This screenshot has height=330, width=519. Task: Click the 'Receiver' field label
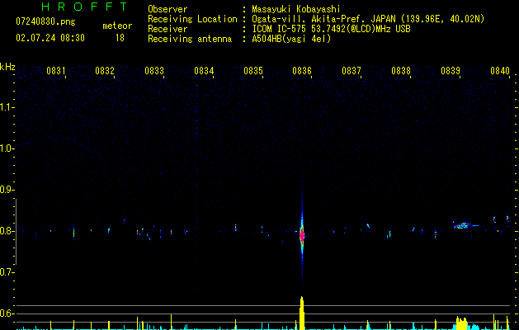(167, 29)
